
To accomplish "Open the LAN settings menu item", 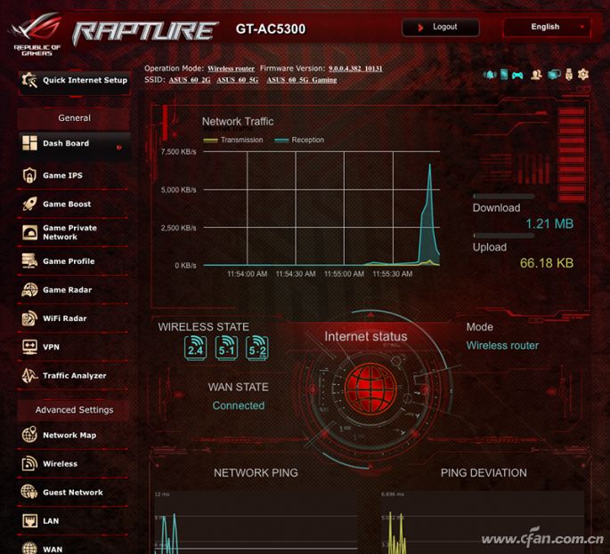I will coord(74,520).
